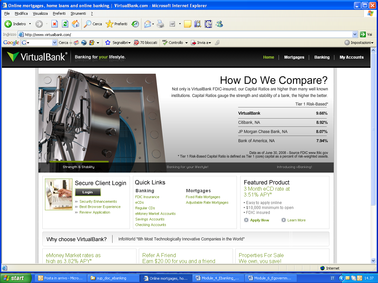Click Google toolbar Segnalibri star icon
Viewport: 378px width, 283px height.
(108, 43)
